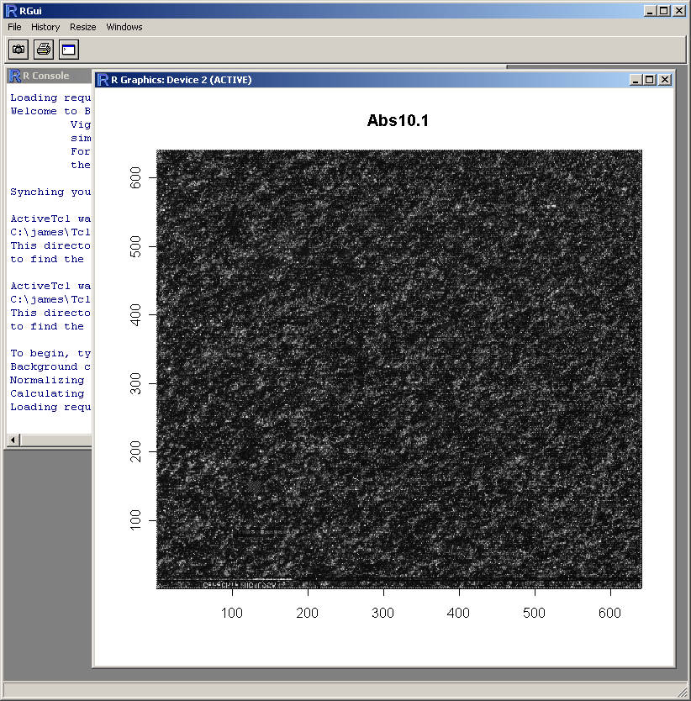Maximize the R Graphics Device 2 window
The width and height of the screenshot is (691, 701).
tap(650, 80)
